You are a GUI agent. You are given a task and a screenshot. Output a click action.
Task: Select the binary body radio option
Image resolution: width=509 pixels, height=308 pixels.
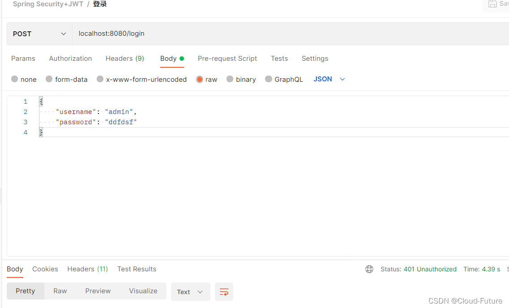tap(230, 79)
